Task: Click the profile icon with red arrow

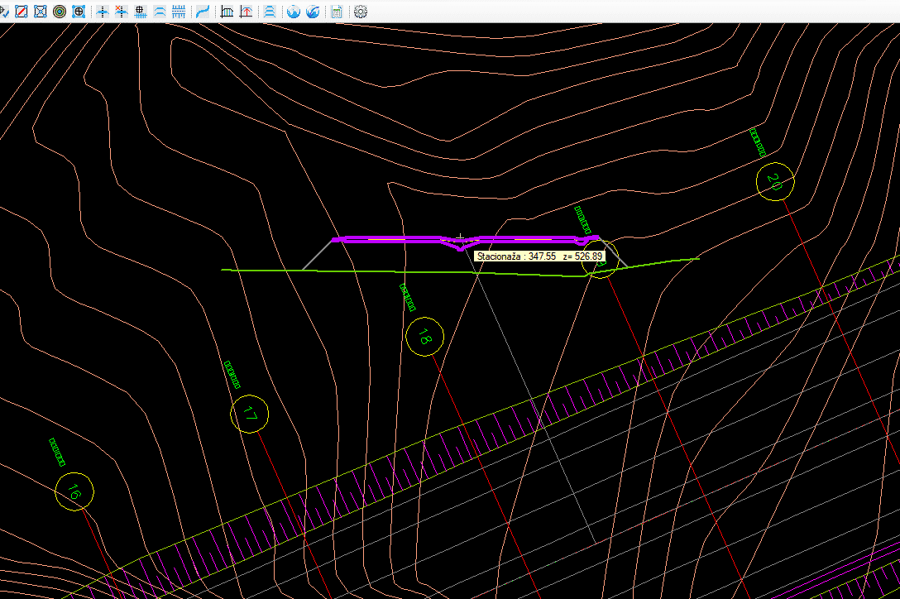Action: [x=246, y=12]
